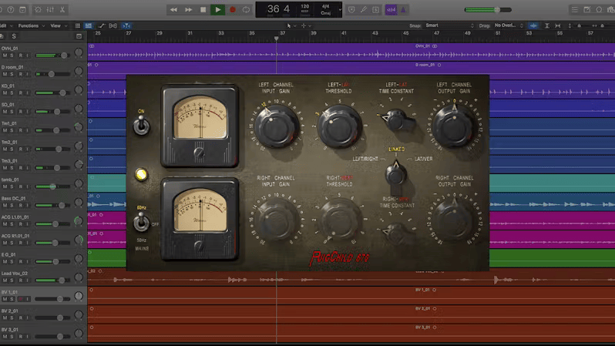The height and width of the screenshot is (346, 615).
Task: Open the Editors scissors icon
Action: tap(62, 9)
